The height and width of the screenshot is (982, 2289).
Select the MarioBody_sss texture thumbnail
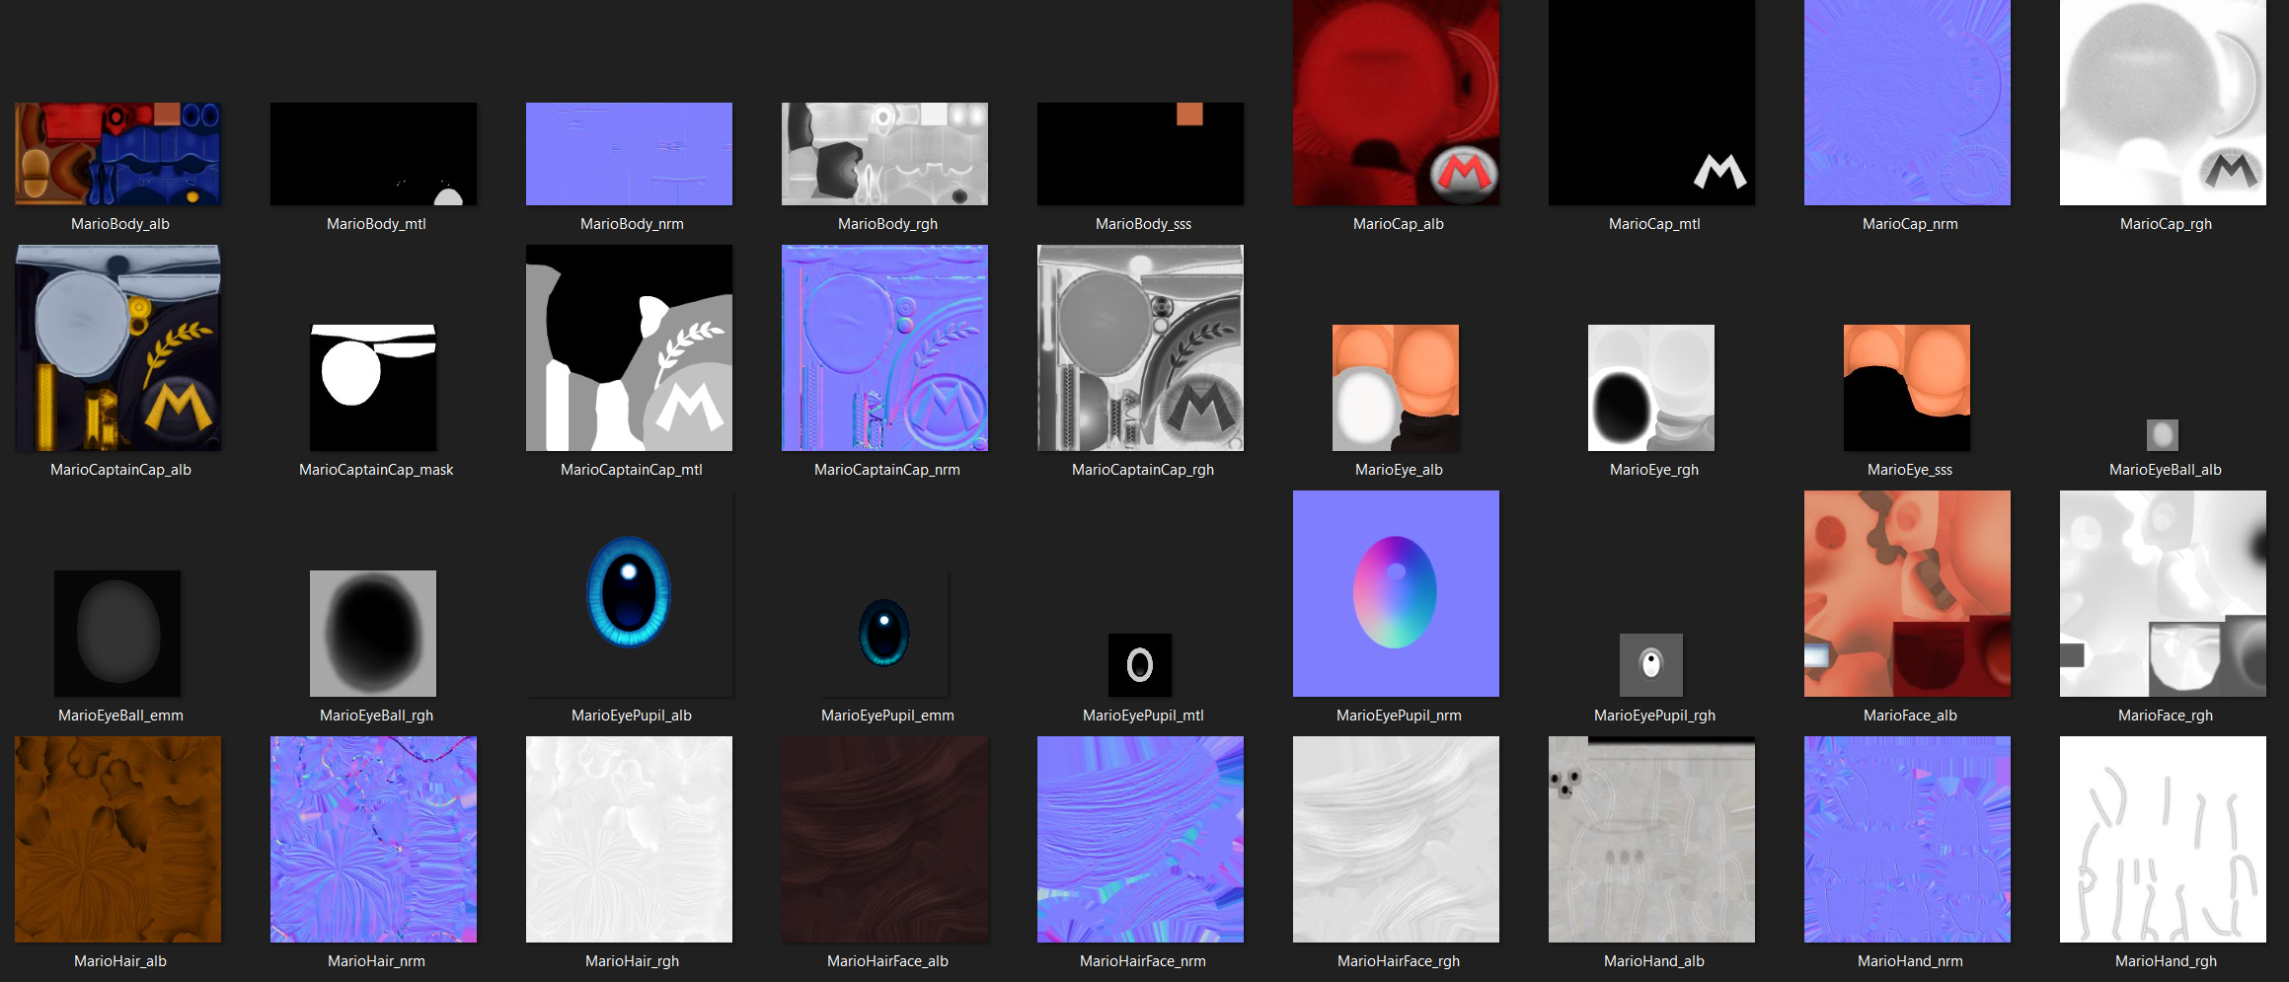click(1140, 154)
